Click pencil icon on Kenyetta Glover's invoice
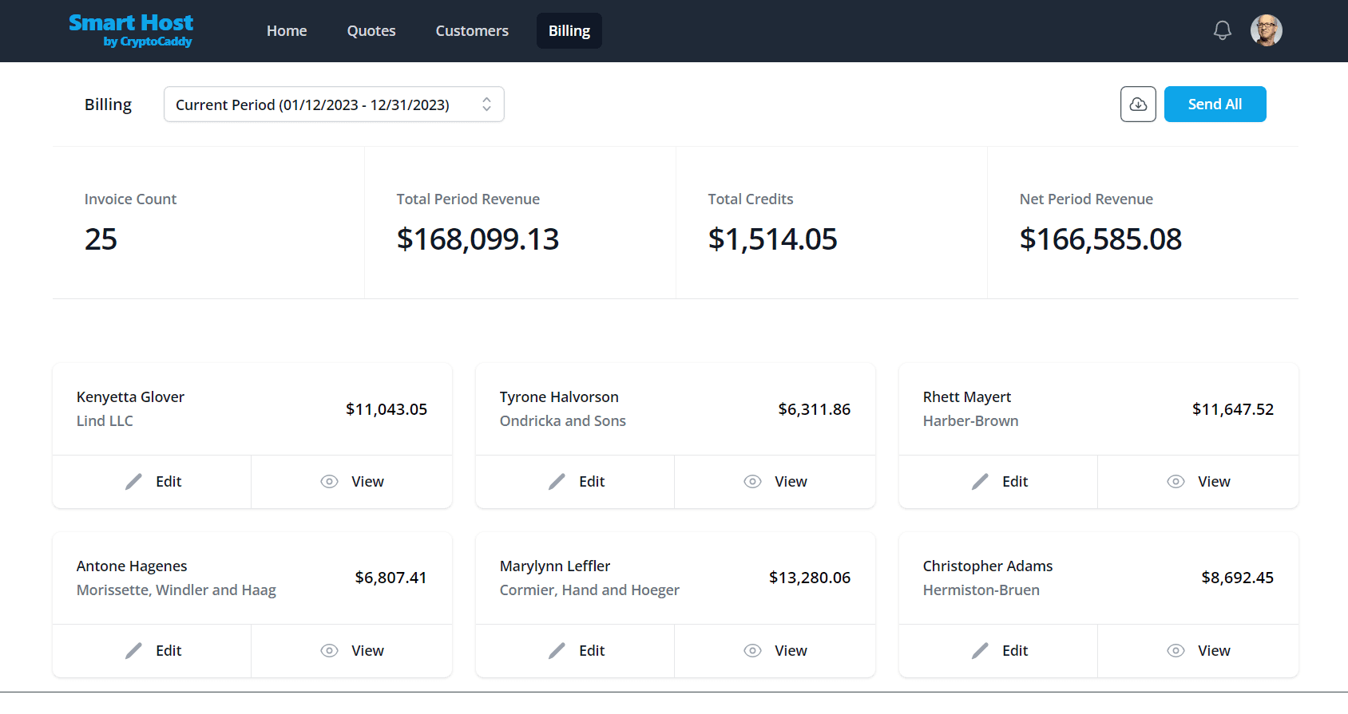1348x714 pixels. pos(133,482)
